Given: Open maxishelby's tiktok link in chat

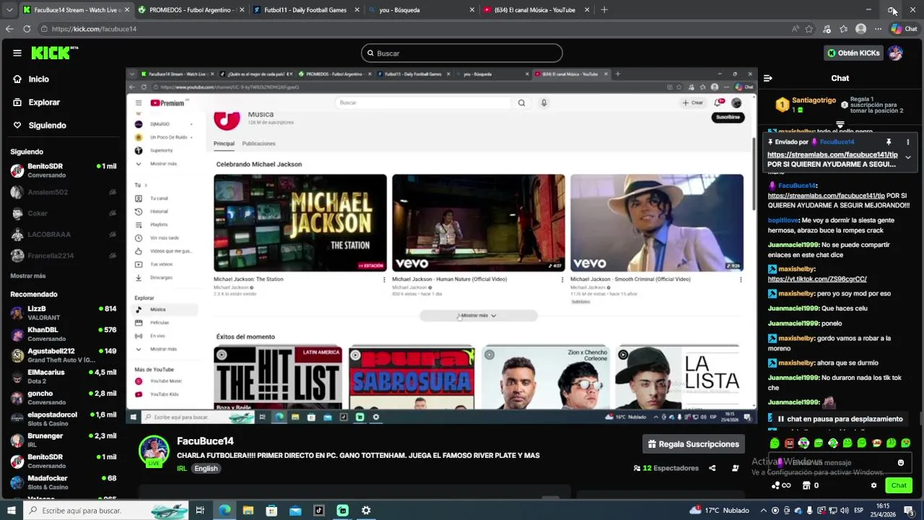Looking at the screenshot, I should click(x=817, y=279).
